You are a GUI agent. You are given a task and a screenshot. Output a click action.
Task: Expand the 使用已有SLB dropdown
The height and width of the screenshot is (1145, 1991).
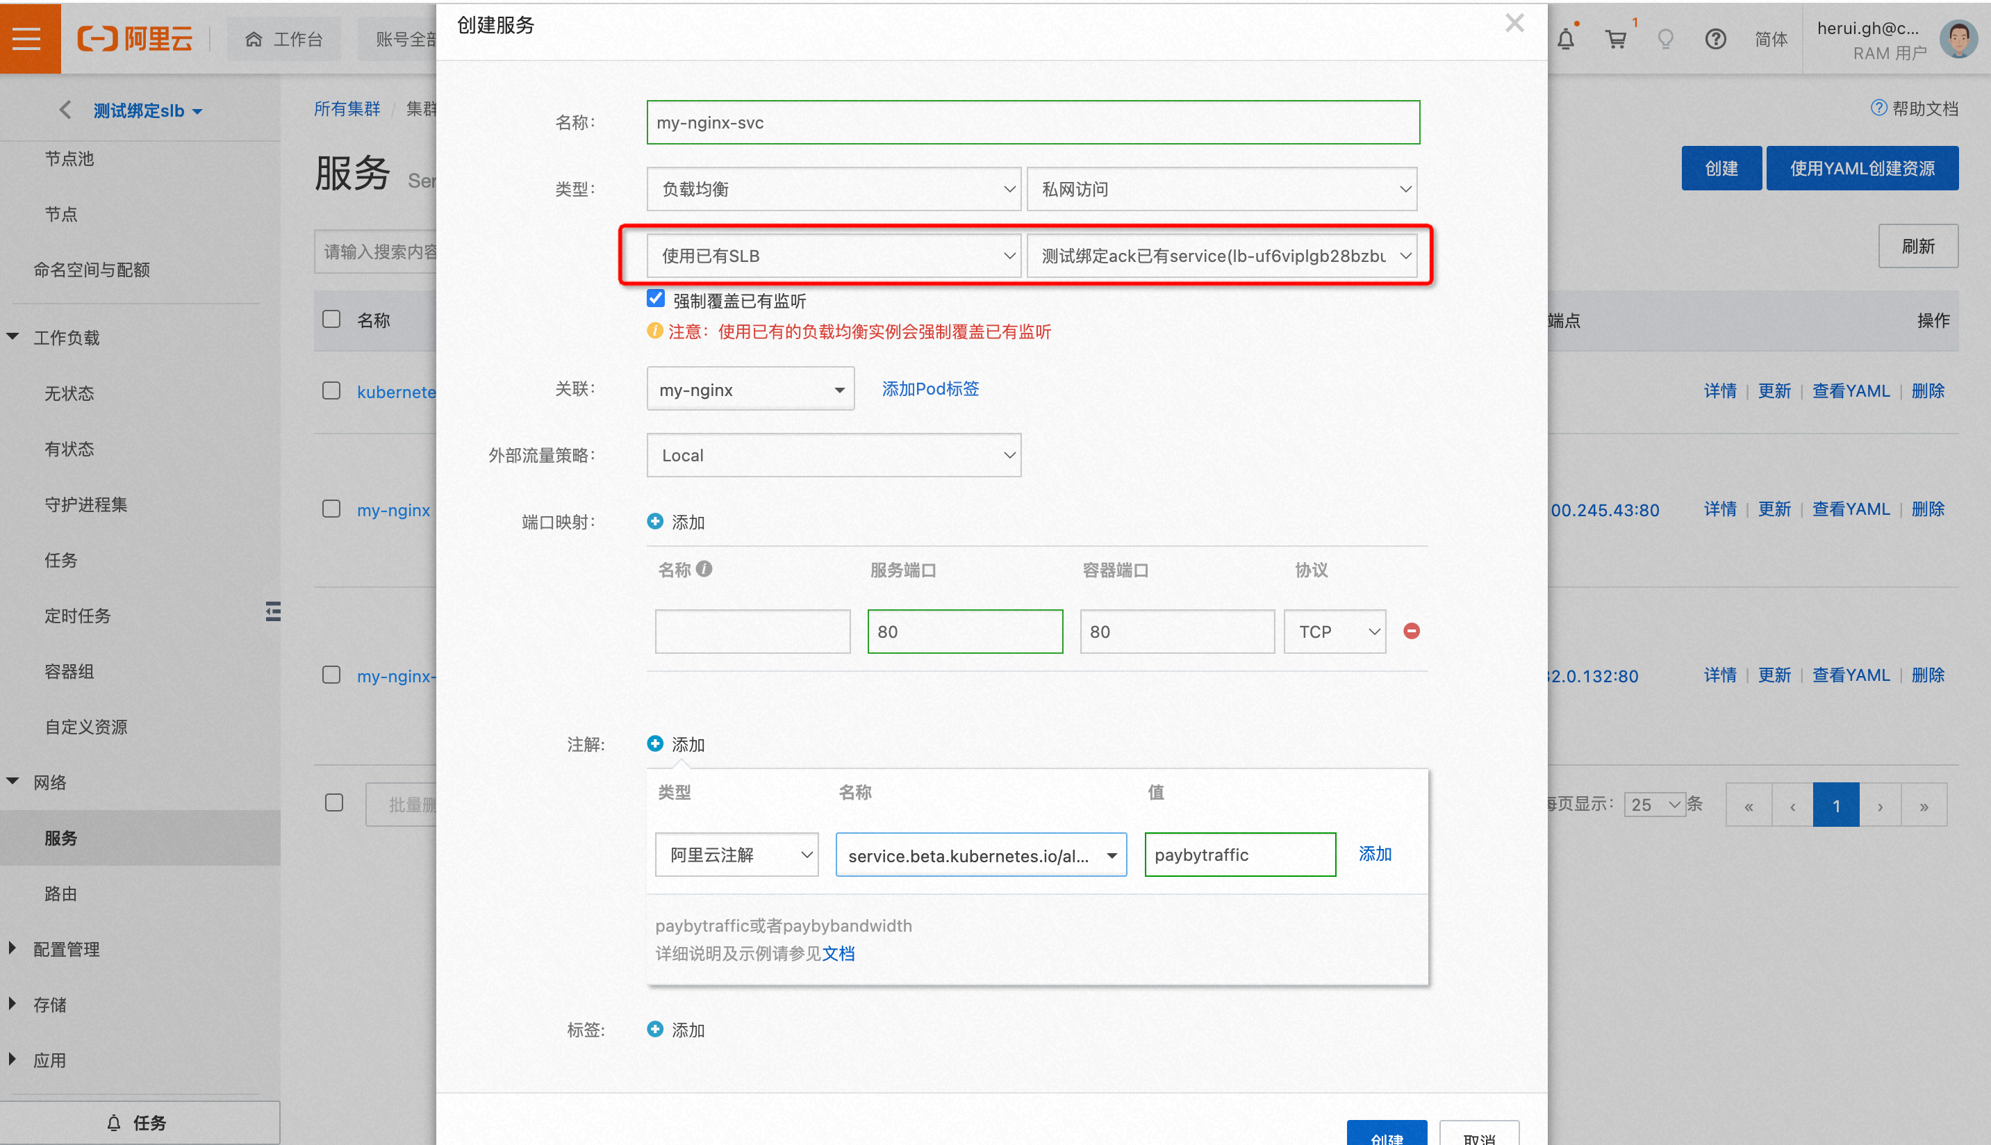coord(834,256)
